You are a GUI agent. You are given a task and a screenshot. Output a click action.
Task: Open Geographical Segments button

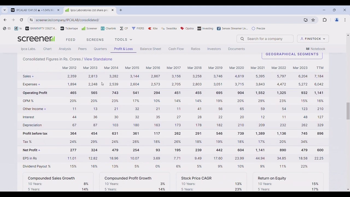tap(292, 54)
